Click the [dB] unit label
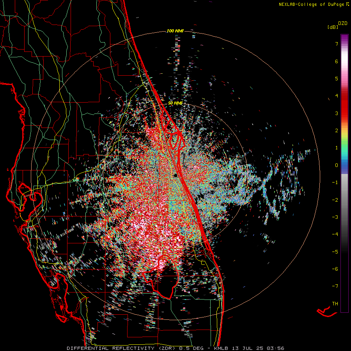Image resolution: width=351 pixels, height=351 pixels. [x=333, y=27]
